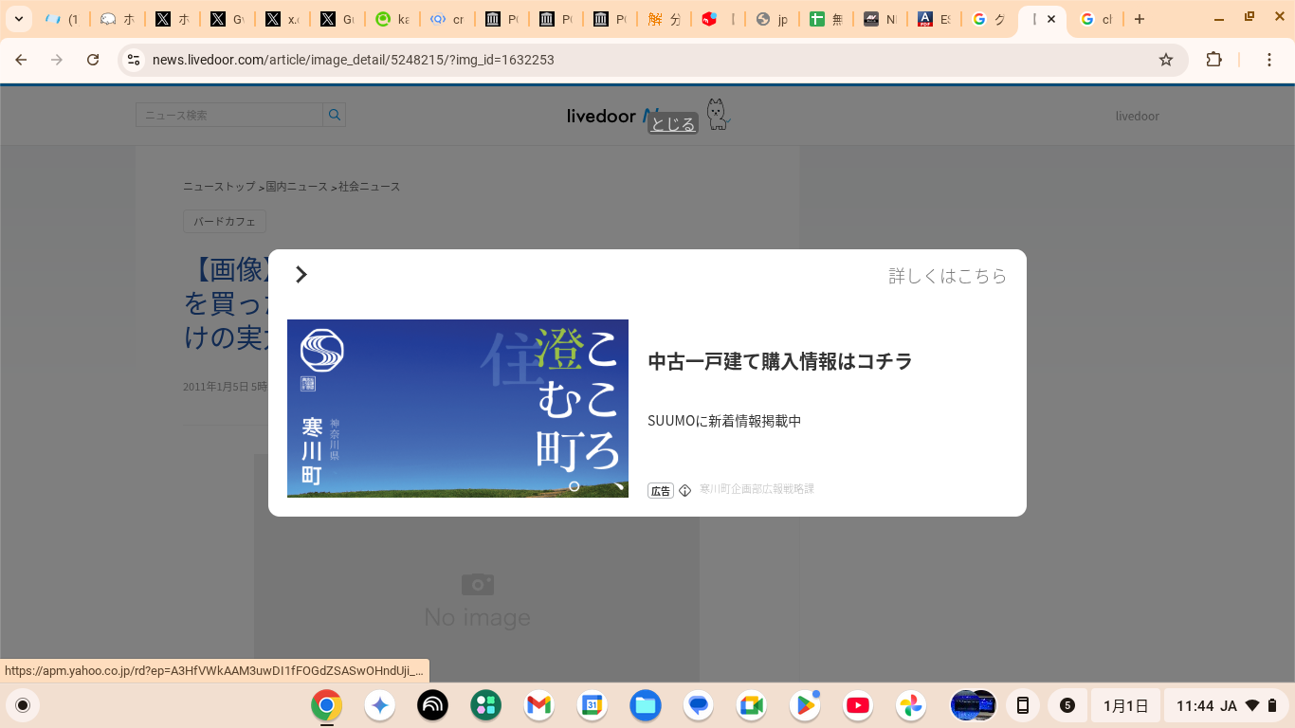The height and width of the screenshot is (728, 1295).
Task: Click the 寒川町 ad banner image
Action: coord(458,409)
